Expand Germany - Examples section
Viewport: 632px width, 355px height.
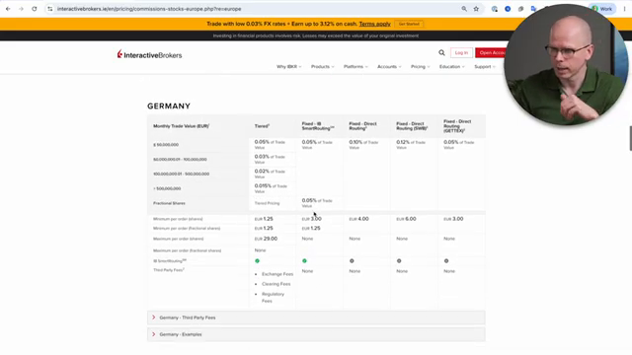pos(316,334)
